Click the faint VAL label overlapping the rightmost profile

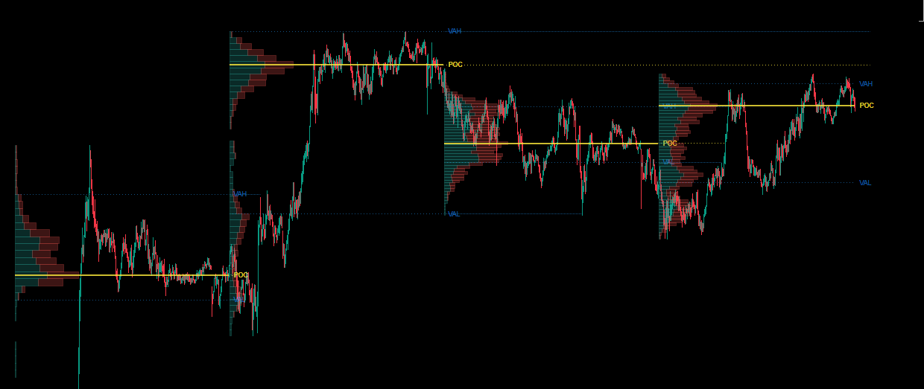(668, 162)
